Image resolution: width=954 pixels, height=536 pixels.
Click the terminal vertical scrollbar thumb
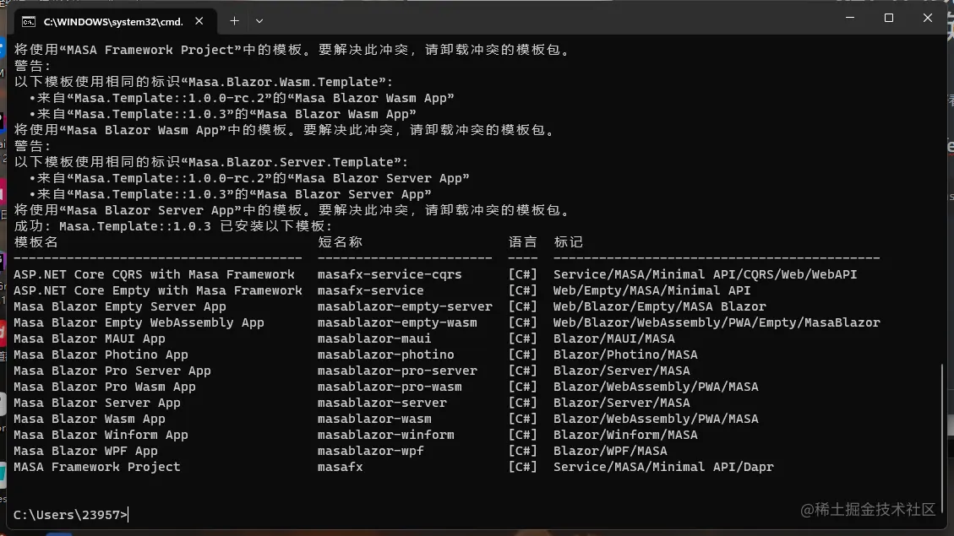[x=942, y=437]
